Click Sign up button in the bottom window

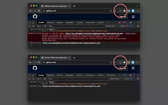point(123,68)
